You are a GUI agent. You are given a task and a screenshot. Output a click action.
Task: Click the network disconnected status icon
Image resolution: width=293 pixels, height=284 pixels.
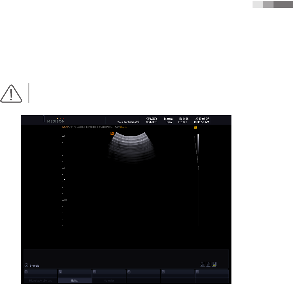(203, 264)
